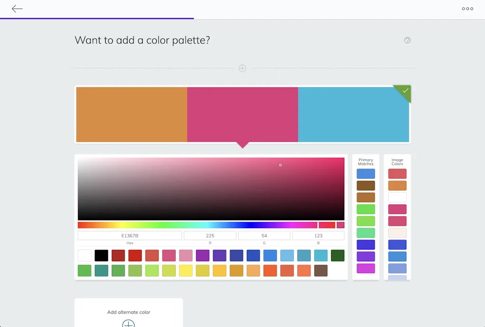Open the three-dot overflow menu

[x=467, y=9]
